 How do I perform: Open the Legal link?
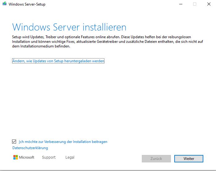(70, 157)
